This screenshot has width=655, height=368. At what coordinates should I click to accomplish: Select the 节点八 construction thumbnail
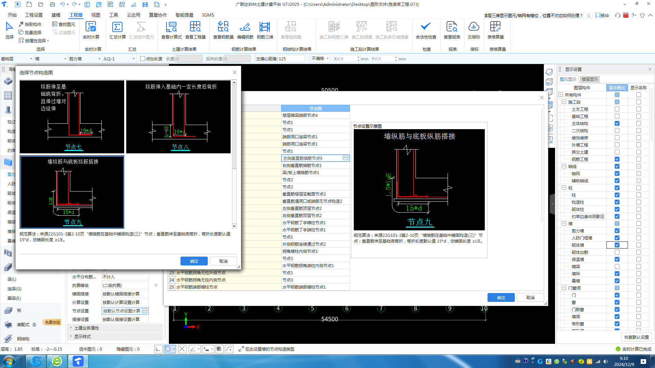pos(178,117)
